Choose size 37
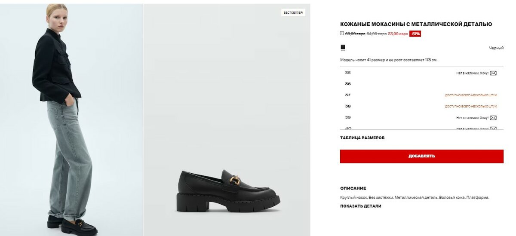 tap(348, 95)
